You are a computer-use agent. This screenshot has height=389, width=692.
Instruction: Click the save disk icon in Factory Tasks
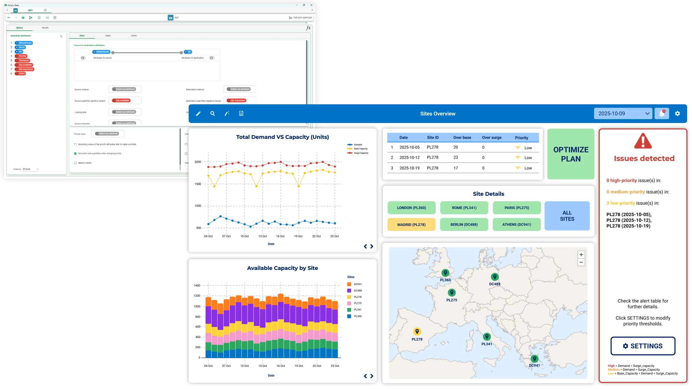pos(23,18)
